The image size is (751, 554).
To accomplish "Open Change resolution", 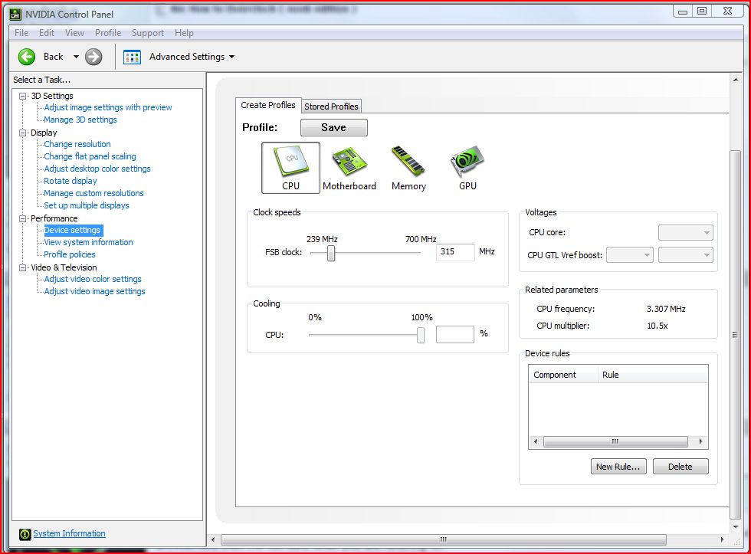I will [x=77, y=144].
